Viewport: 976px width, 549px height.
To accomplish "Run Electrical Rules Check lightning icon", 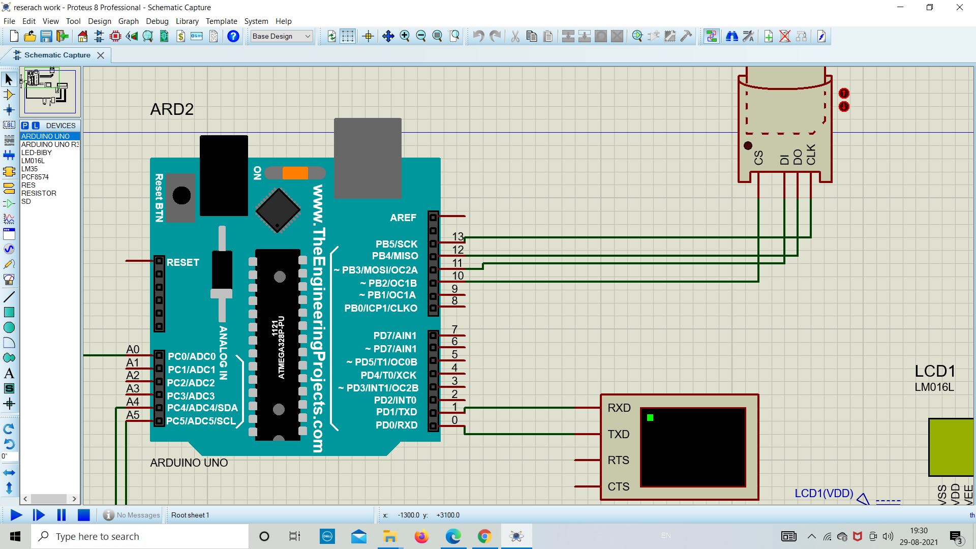I will pyautogui.click(x=821, y=36).
